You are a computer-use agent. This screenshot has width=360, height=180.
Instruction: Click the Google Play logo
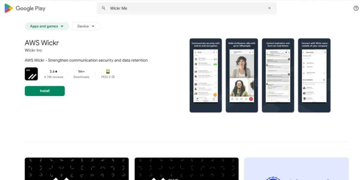[x=25, y=8]
